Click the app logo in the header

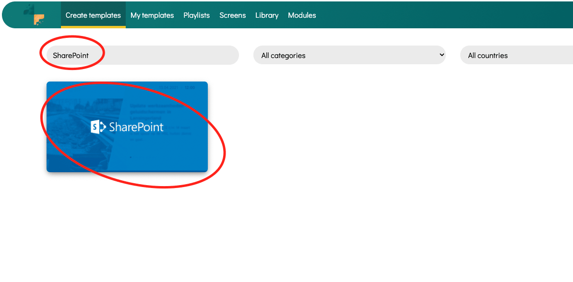[34, 15]
